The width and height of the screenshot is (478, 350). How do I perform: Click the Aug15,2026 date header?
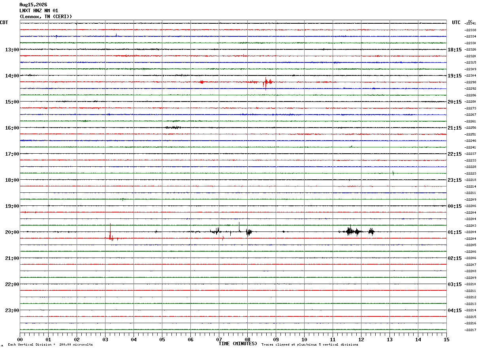33,5
